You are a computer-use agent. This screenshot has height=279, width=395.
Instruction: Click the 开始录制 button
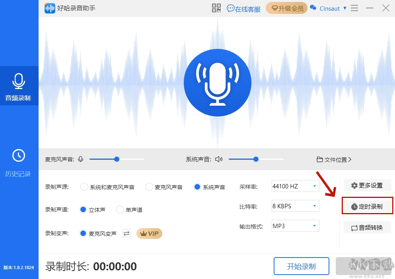point(301,266)
